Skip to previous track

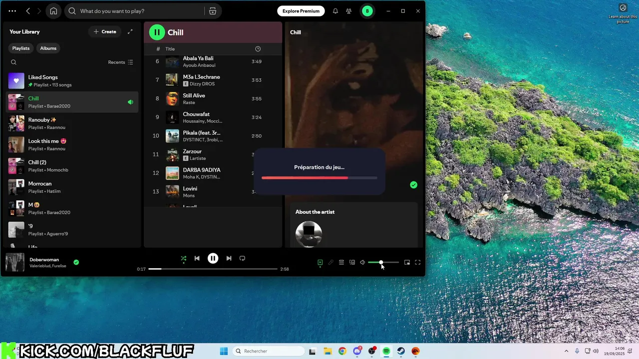[197, 258]
